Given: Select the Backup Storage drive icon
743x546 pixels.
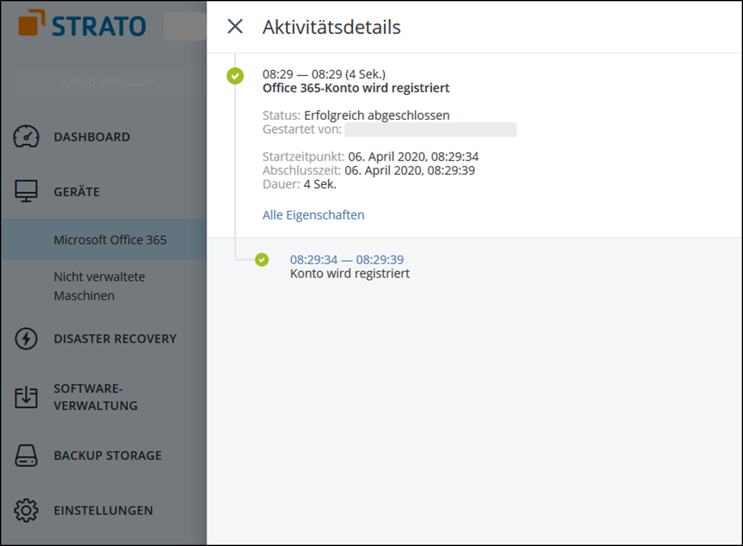Looking at the screenshot, I should (x=25, y=455).
